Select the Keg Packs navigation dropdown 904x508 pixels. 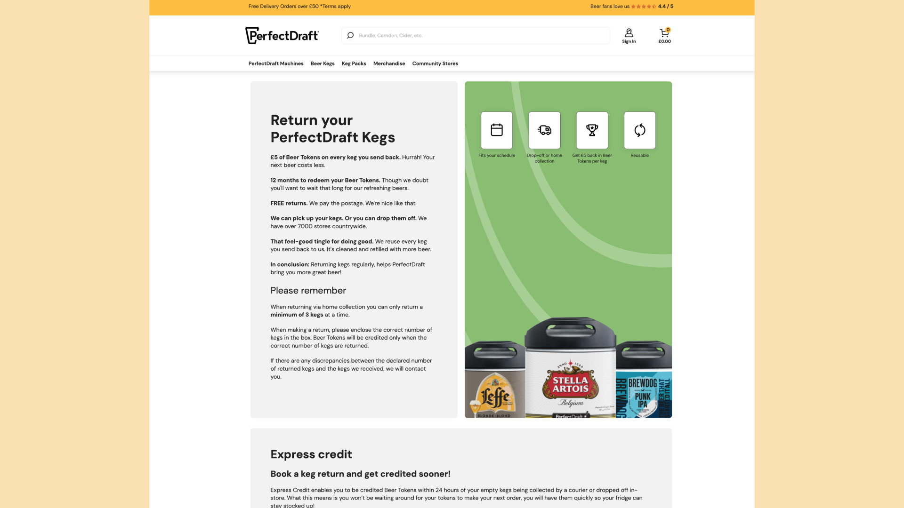click(354, 63)
